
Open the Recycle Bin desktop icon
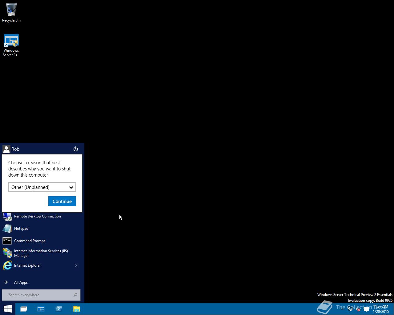[x=11, y=13]
